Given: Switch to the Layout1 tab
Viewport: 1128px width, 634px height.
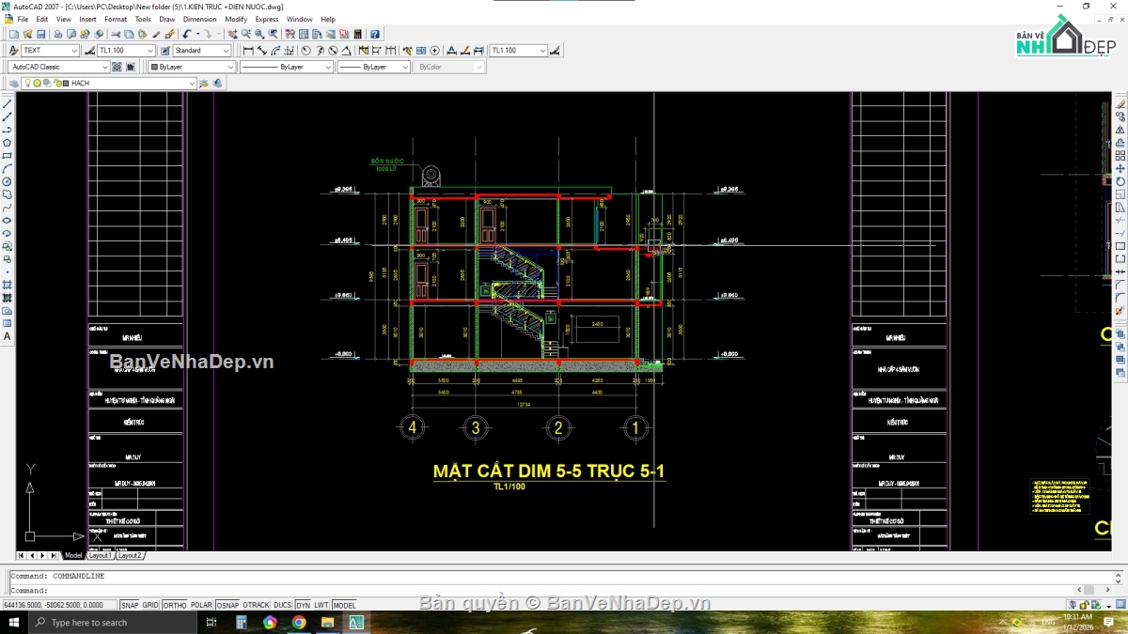Looking at the screenshot, I should coord(100,555).
